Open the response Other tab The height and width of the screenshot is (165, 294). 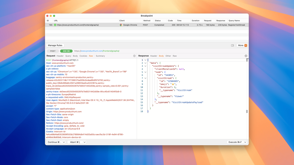pyautogui.click(x=168, y=56)
